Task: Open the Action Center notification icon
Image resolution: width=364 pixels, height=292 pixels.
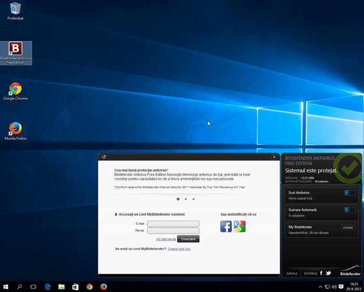Action: [x=341, y=287]
